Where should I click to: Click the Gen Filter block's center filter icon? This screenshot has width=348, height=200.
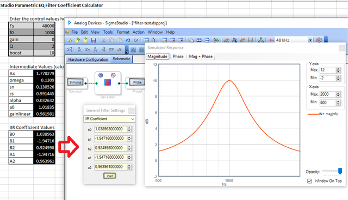pos(108,83)
